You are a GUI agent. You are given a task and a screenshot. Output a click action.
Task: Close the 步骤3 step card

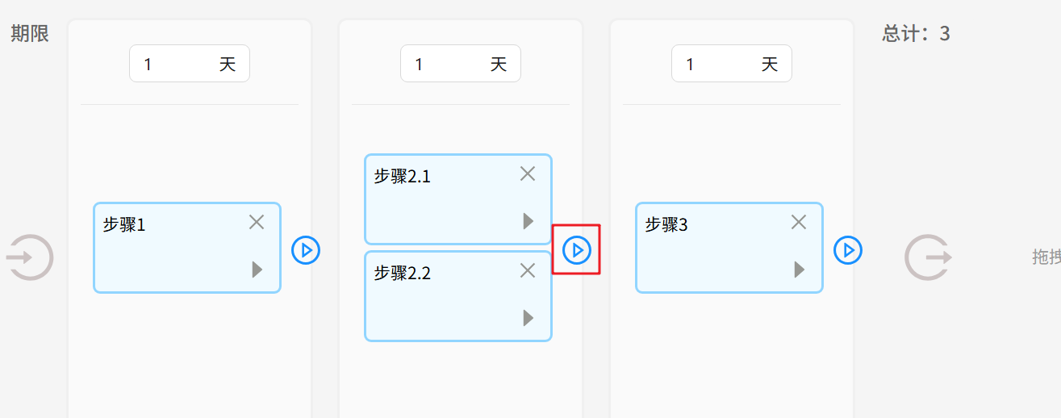tap(799, 222)
